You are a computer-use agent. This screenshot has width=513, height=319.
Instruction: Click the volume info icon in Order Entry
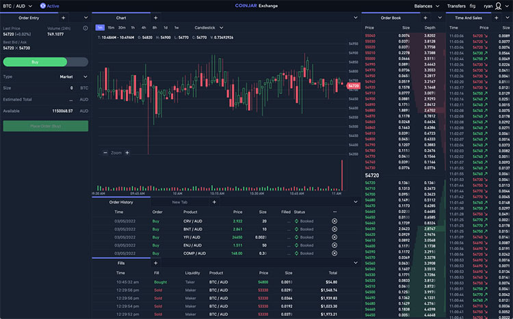(85, 28)
